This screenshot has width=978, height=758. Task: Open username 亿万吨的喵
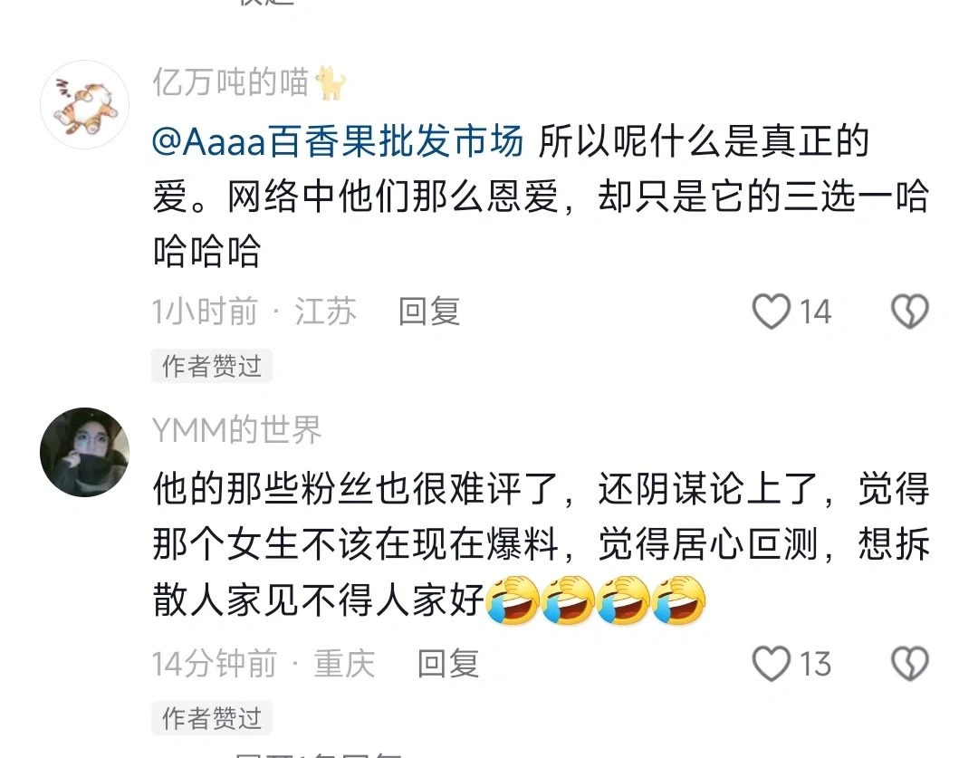231,82
